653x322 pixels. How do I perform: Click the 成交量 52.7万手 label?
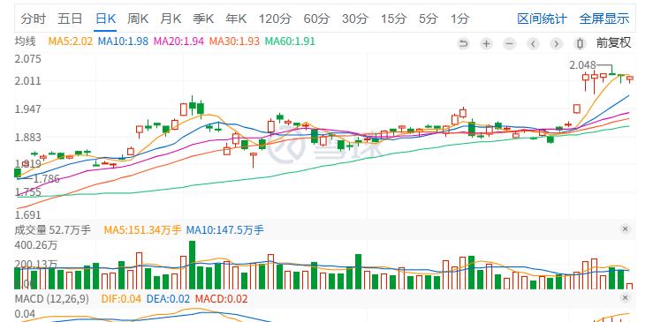(52, 229)
